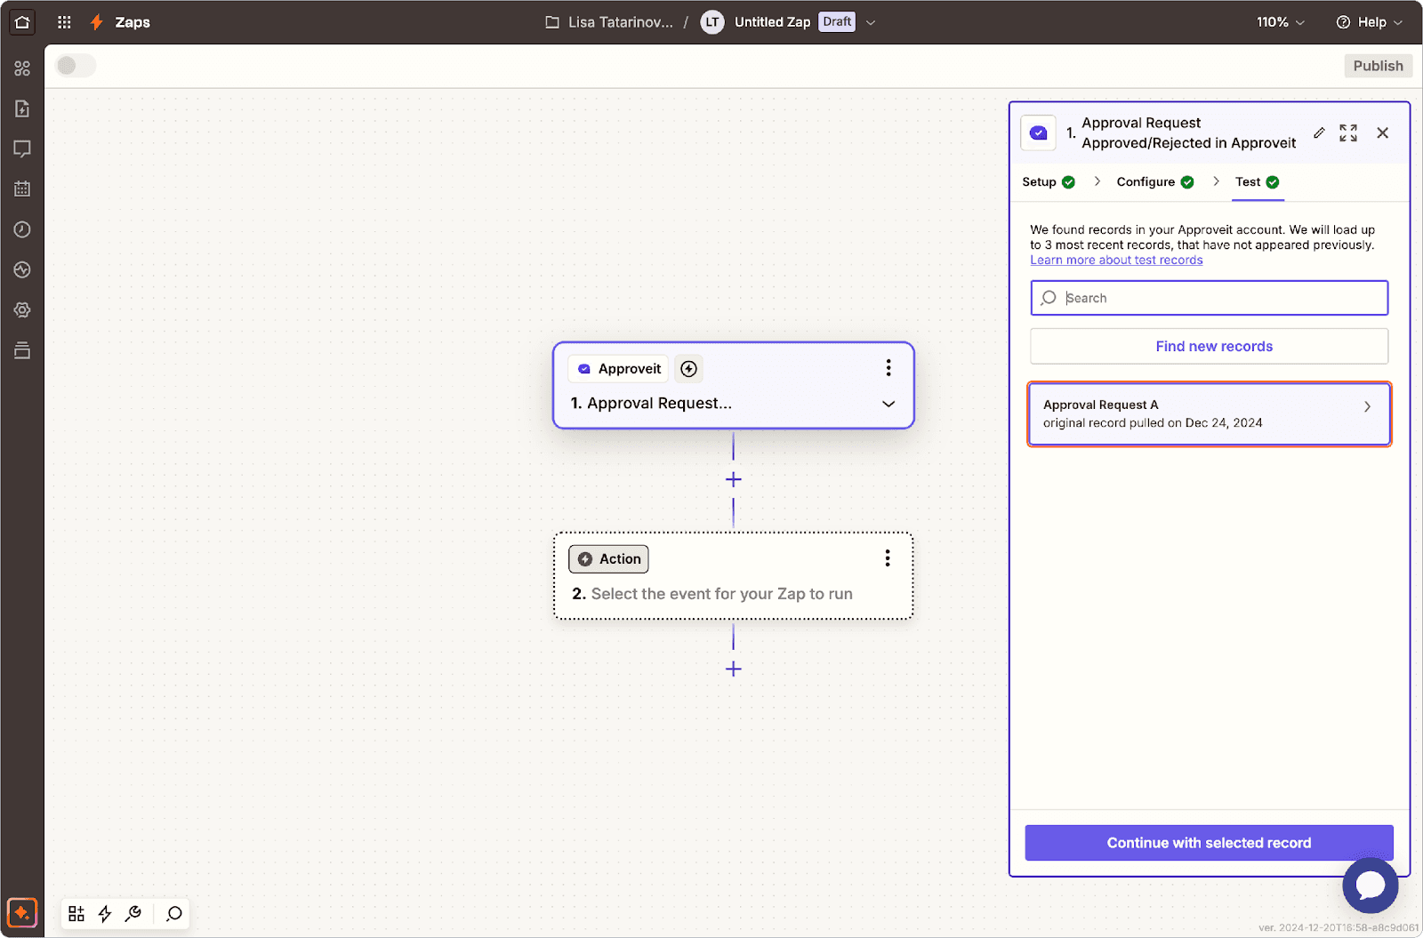The height and width of the screenshot is (938, 1423).
Task: Open the sidebar calendar schedule icon
Action: click(x=22, y=188)
